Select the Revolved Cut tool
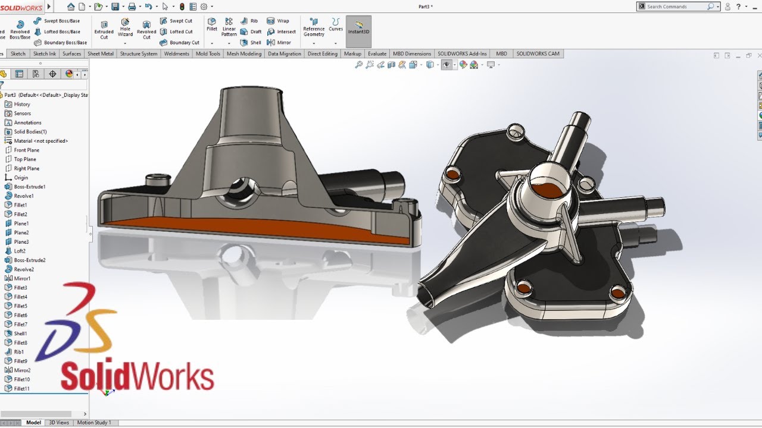This screenshot has width=762, height=428. click(146, 30)
